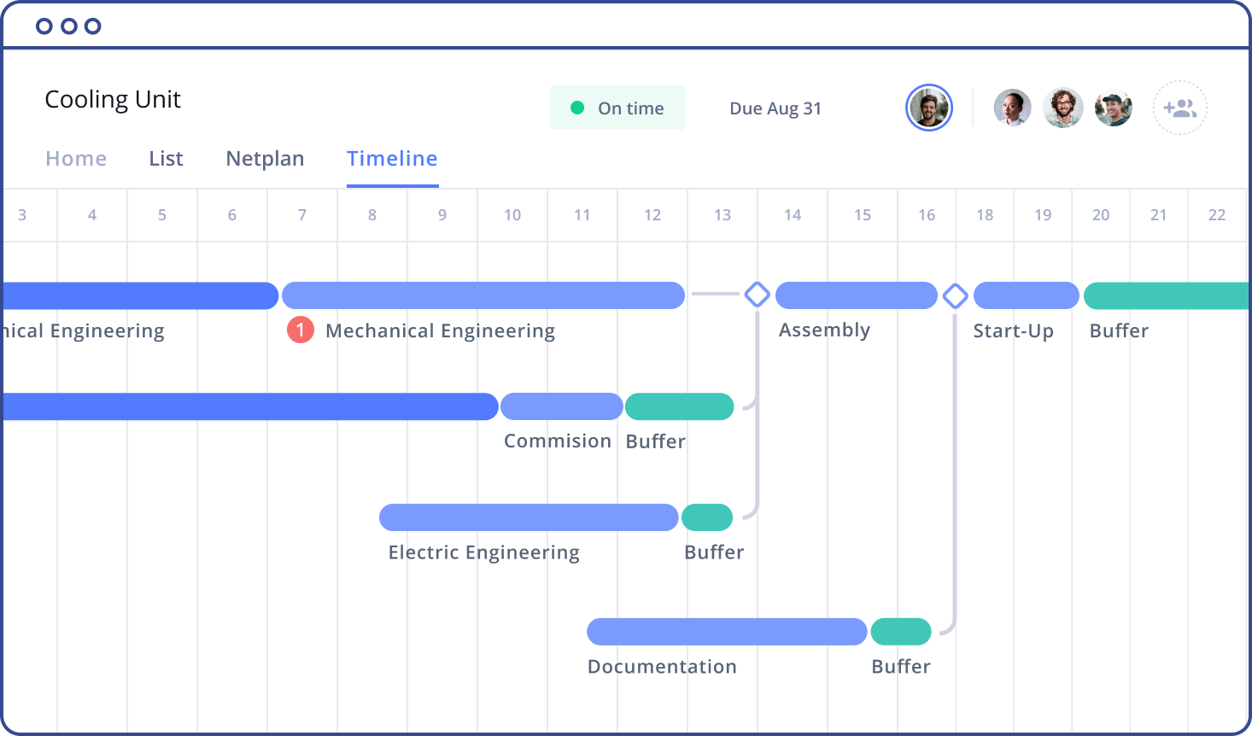Screen dimensions: 1252x736
Task: Open the highlighted project owner avatar
Action: point(928,108)
